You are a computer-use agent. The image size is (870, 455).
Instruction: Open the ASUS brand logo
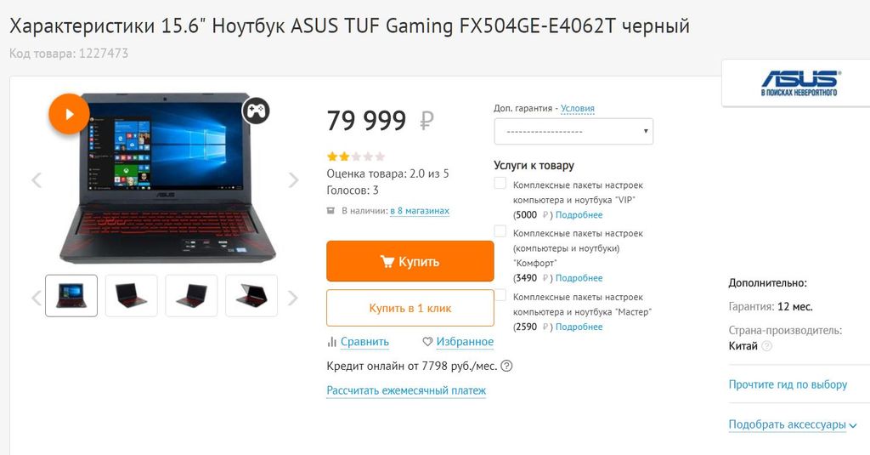(x=800, y=83)
